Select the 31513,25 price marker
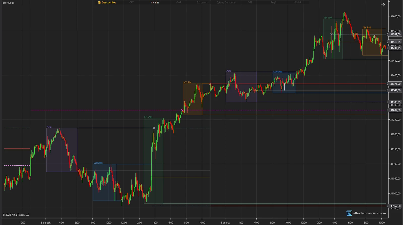This screenshot has height=225, width=403. coord(394,42)
